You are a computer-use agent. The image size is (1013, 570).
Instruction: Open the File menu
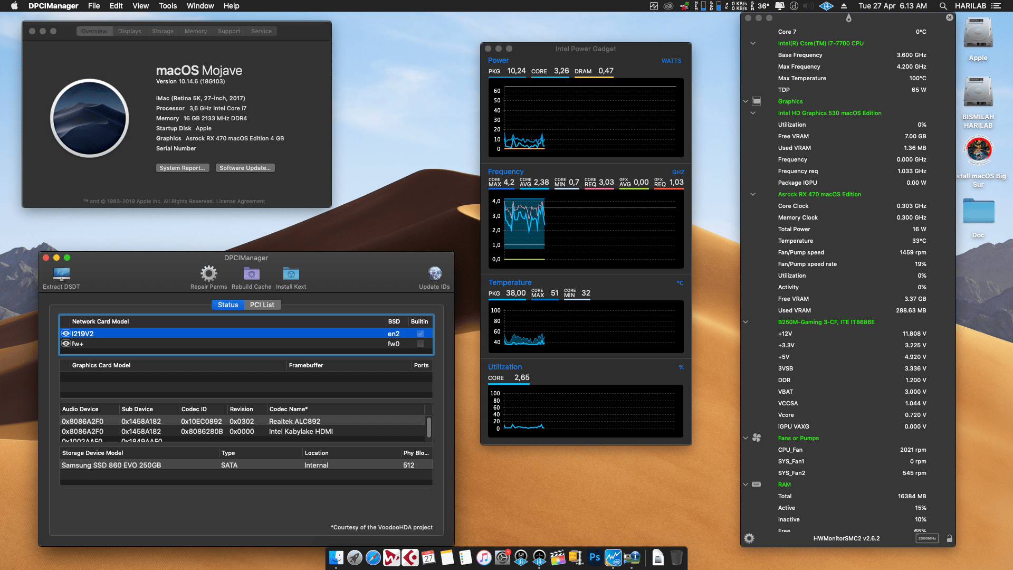click(94, 6)
